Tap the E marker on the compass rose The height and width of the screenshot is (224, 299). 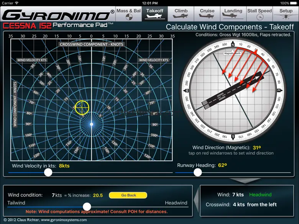coord(279,90)
